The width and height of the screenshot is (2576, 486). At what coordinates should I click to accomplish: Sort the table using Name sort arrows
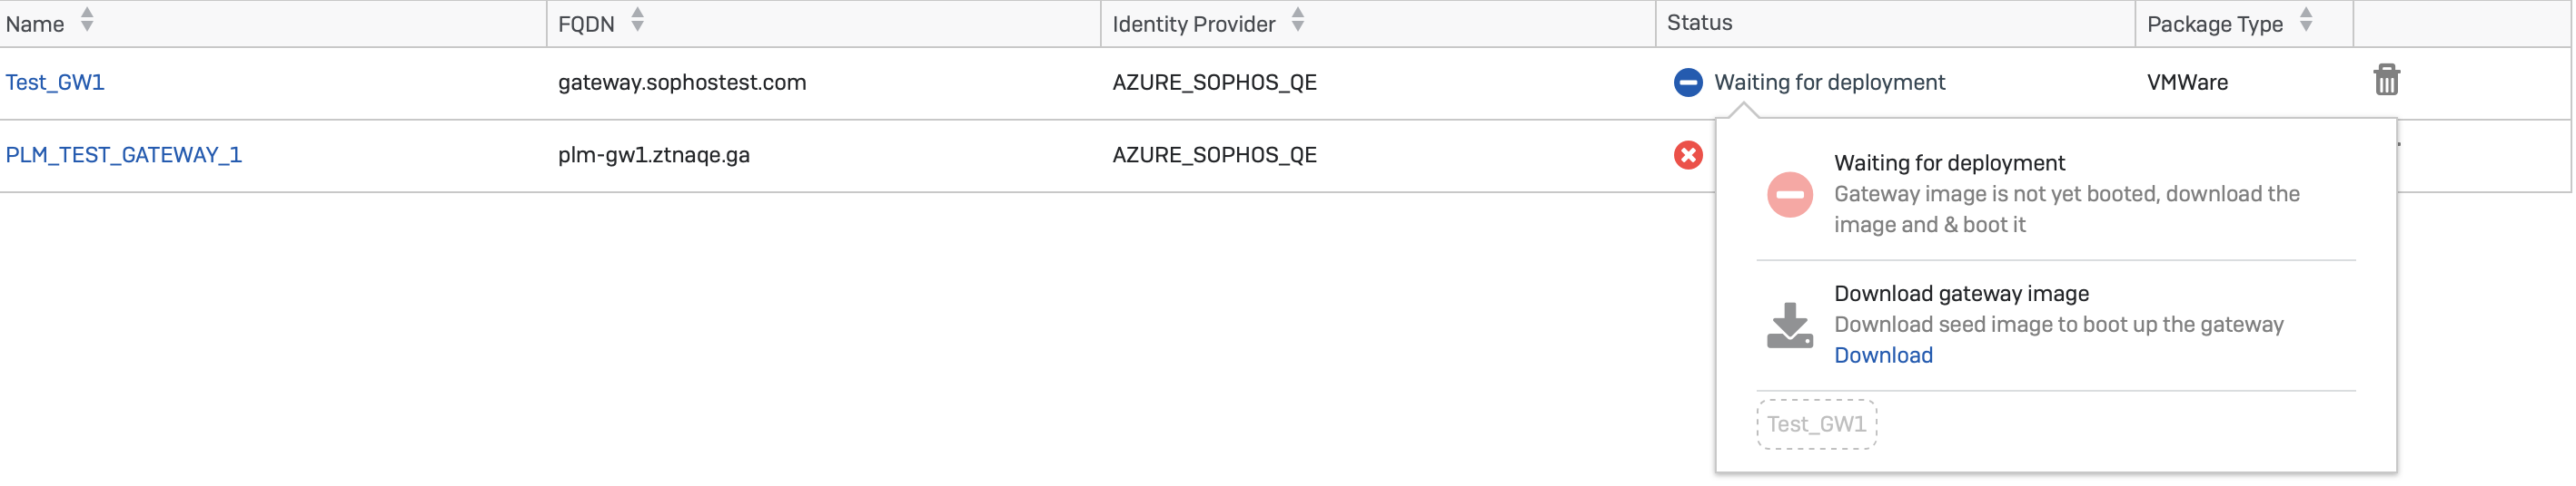[87, 20]
